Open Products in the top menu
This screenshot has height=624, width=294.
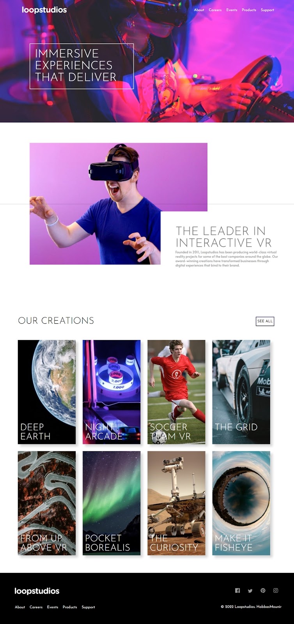(x=249, y=10)
